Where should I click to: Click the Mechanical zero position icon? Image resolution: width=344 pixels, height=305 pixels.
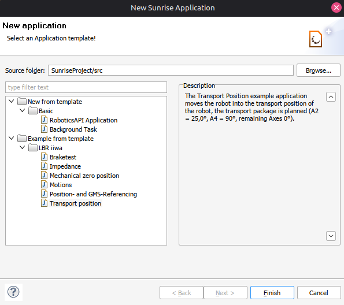44,176
